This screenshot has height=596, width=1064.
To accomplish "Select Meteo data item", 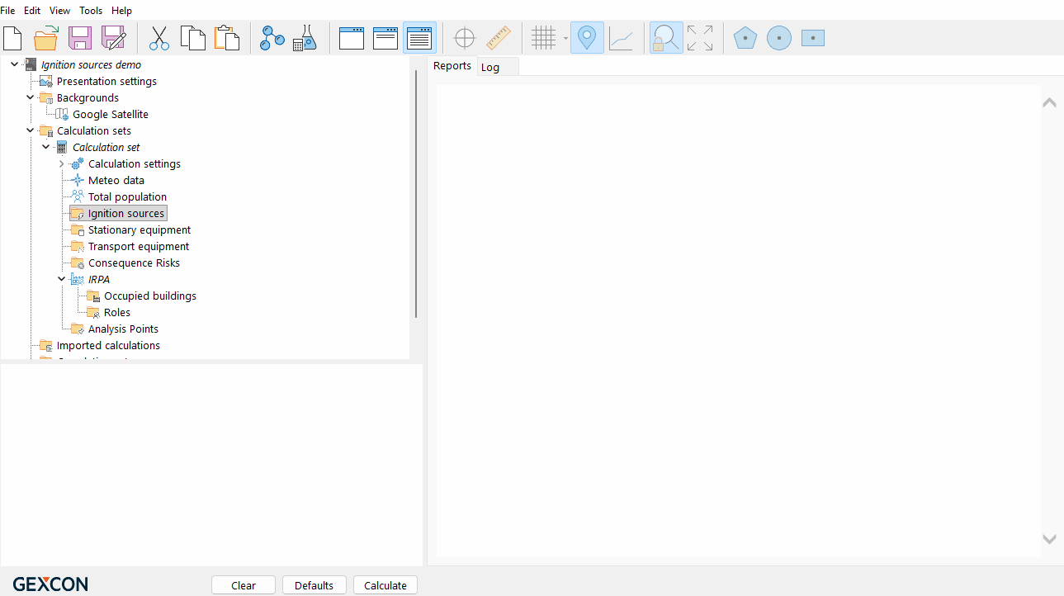I will click(116, 180).
